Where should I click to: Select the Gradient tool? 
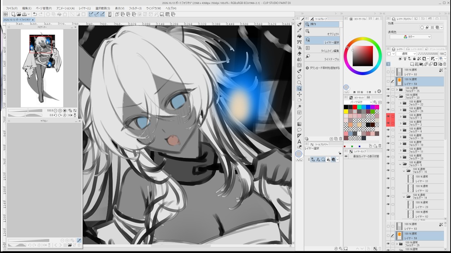click(x=299, y=124)
